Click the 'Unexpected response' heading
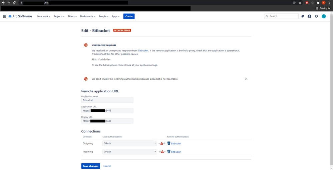Screen dimensions: 333x170 click(104, 45)
